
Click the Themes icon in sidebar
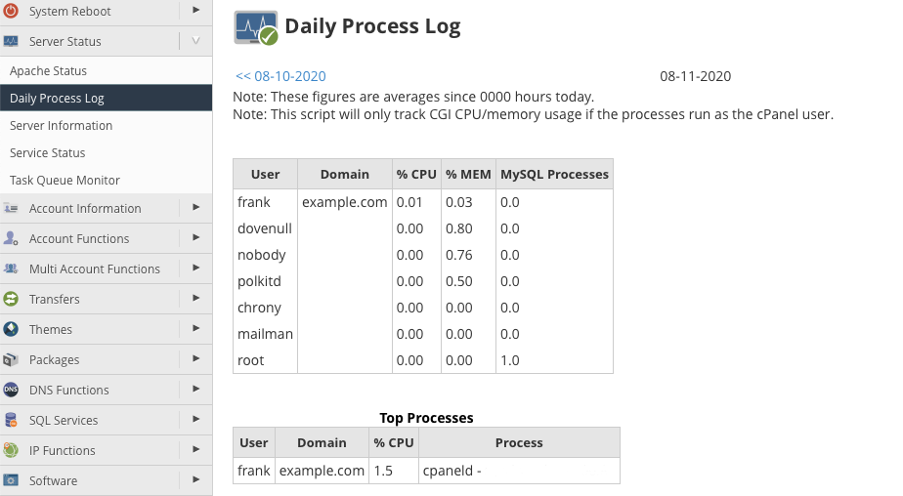tap(11, 329)
